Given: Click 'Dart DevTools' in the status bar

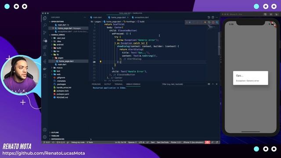Looking at the screenshot, I should 163,142.
